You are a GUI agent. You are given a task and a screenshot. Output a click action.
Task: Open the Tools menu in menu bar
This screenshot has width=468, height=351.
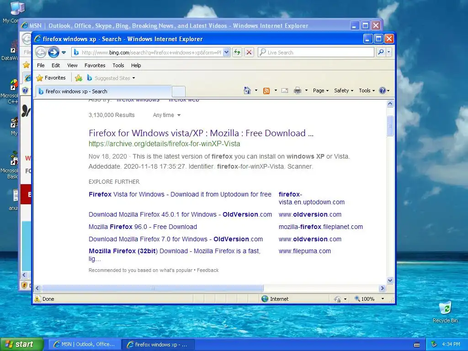pyautogui.click(x=118, y=65)
